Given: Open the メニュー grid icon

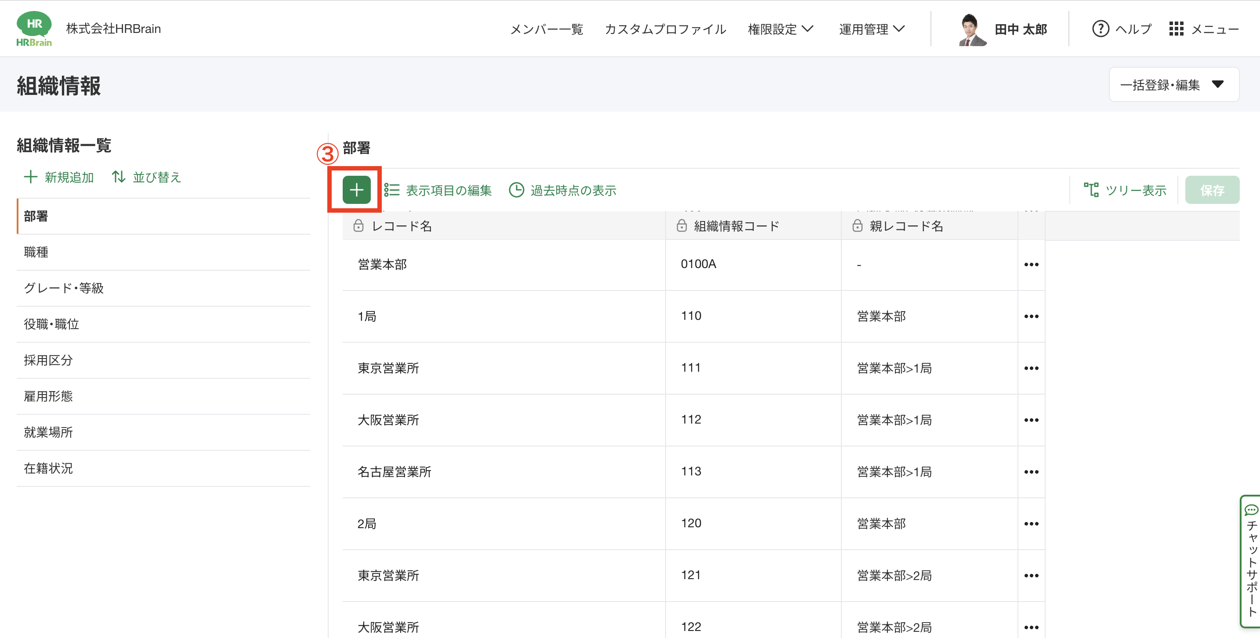Looking at the screenshot, I should [1176, 29].
